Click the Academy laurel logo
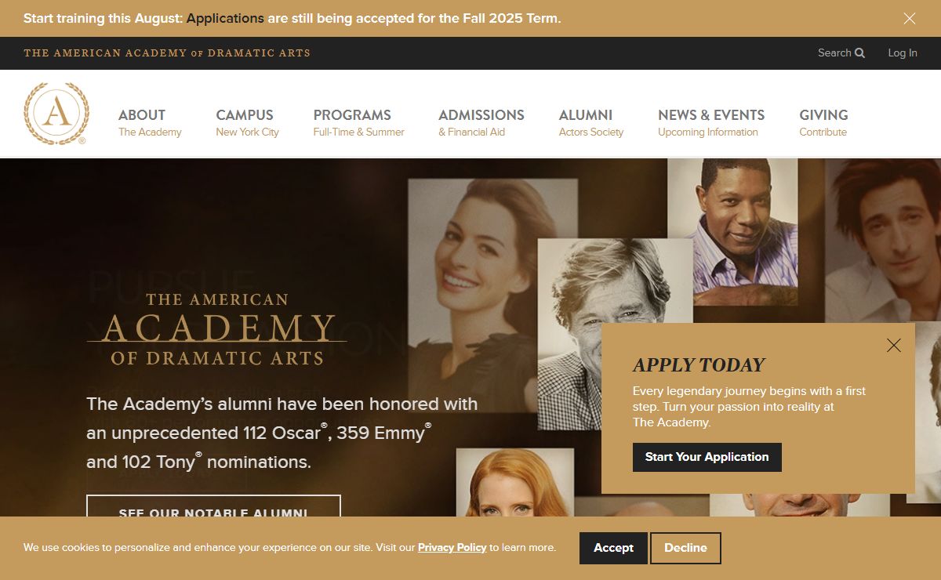 tap(56, 114)
